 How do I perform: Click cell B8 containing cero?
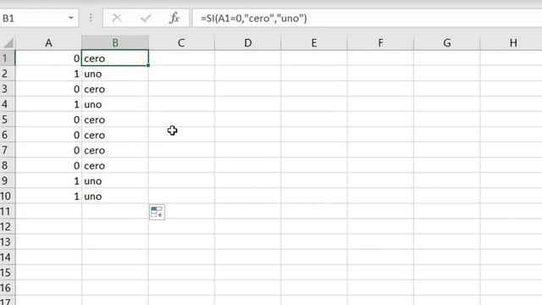click(115, 165)
